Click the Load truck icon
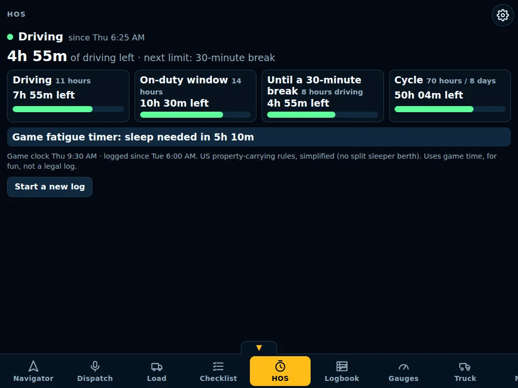 (x=157, y=366)
